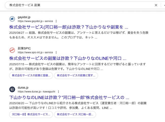The image size is (165, 122).
Task: Open result titled 株式会社サービス(河口裕一郎)は詐欺？
Action: point(69,27)
